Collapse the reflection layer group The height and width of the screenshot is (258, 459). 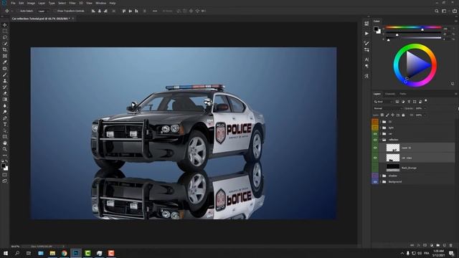(381, 140)
